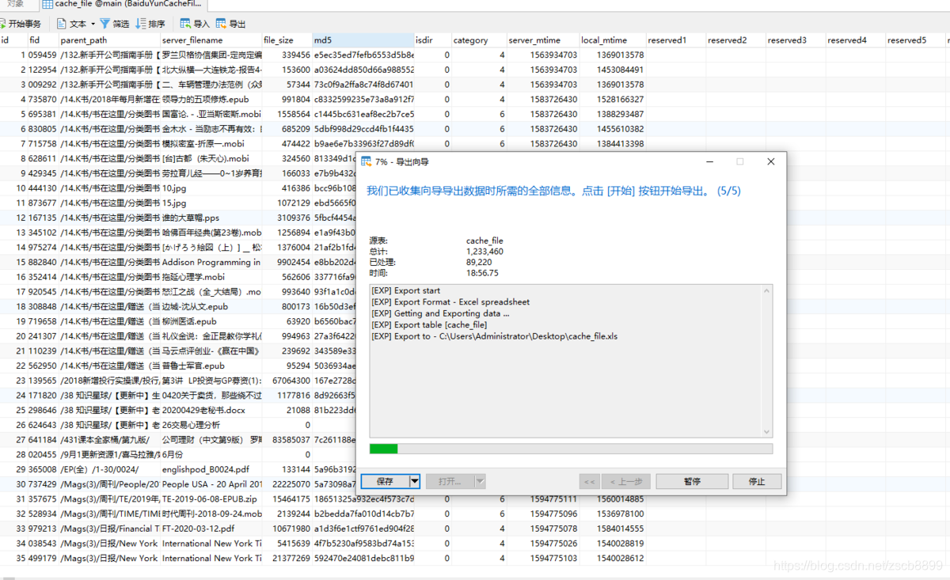Switch to the 对象 objects tab
This screenshot has width=950, height=580.
[16, 4]
